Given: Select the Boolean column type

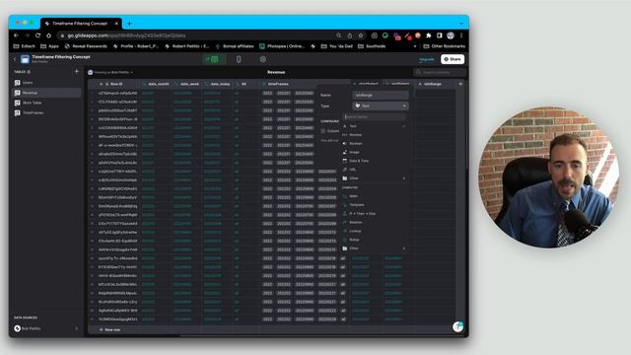Looking at the screenshot, I should [x=375, y=143].
